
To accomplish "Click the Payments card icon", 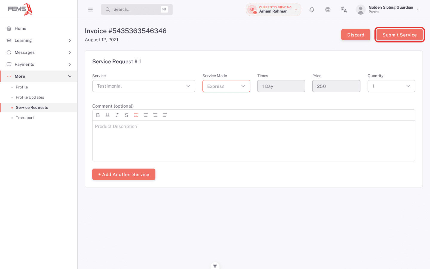I will 9,64.
